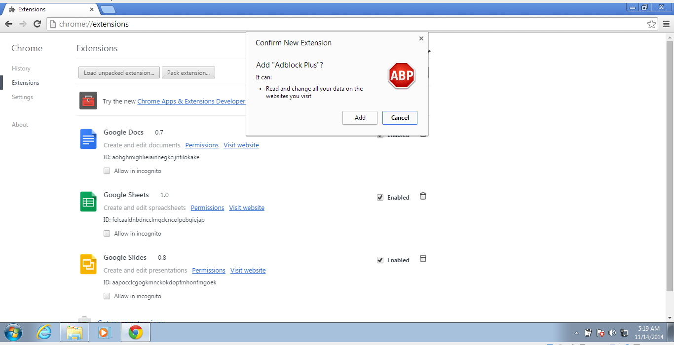This screenshot has height=345, width=674.
Task: Click the Adblock Plus ABP logo
Action: coord(402,75)
